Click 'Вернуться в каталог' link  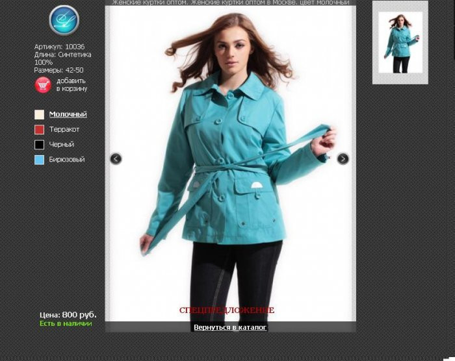point(230,327)
